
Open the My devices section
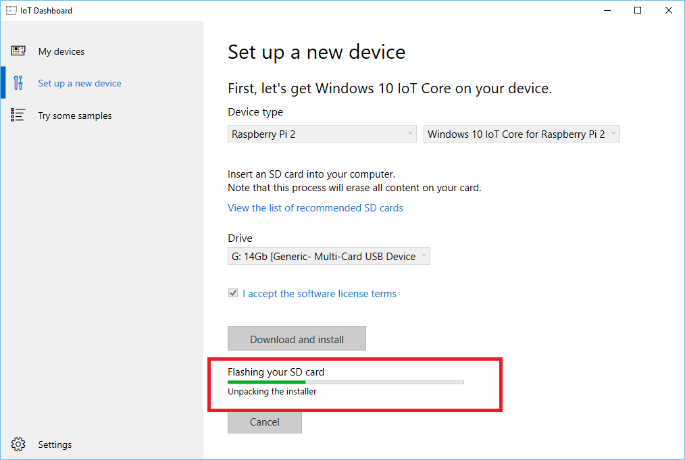click(102, 51)
